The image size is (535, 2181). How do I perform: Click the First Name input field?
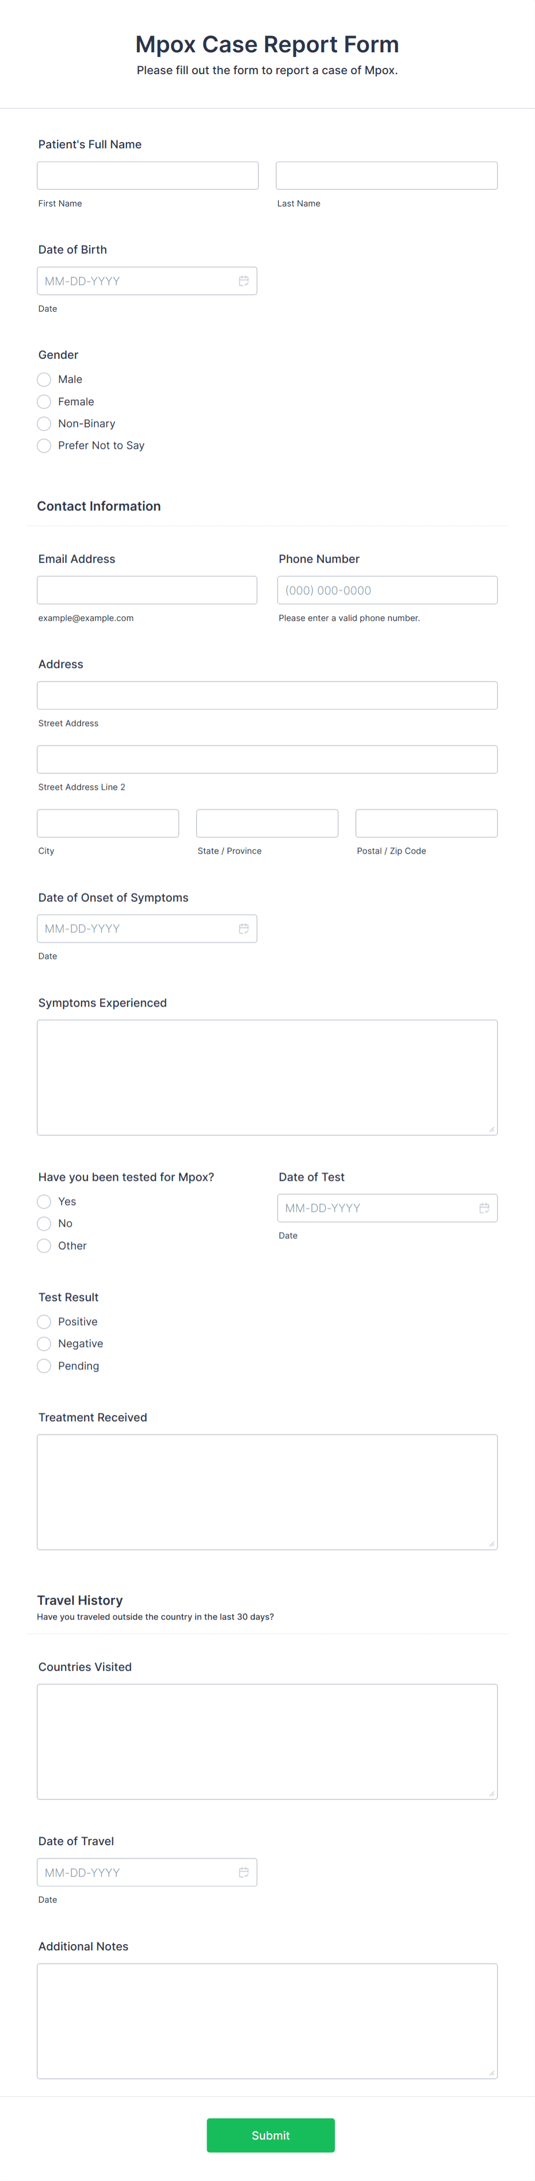[x=147, y=174]
